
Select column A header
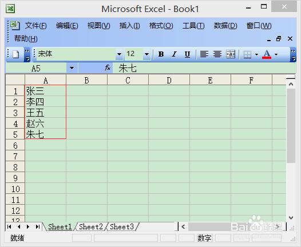point(46,80)
